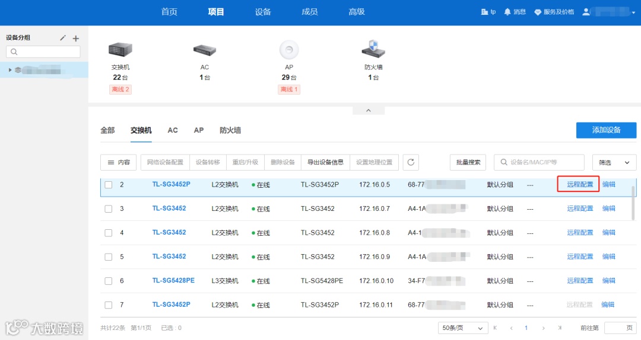The height and width of the screenshot is (340, 641).
Task: Tick the checkbox for row 2 TL-SG3452P
Action: click(109, 185)
